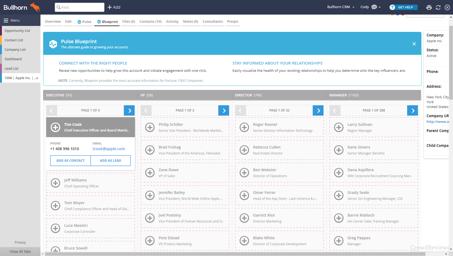The width and height of the screenshot is (453, 256).
Task: Click plus icon next to Jennifer Bailey
Action: 150,195
